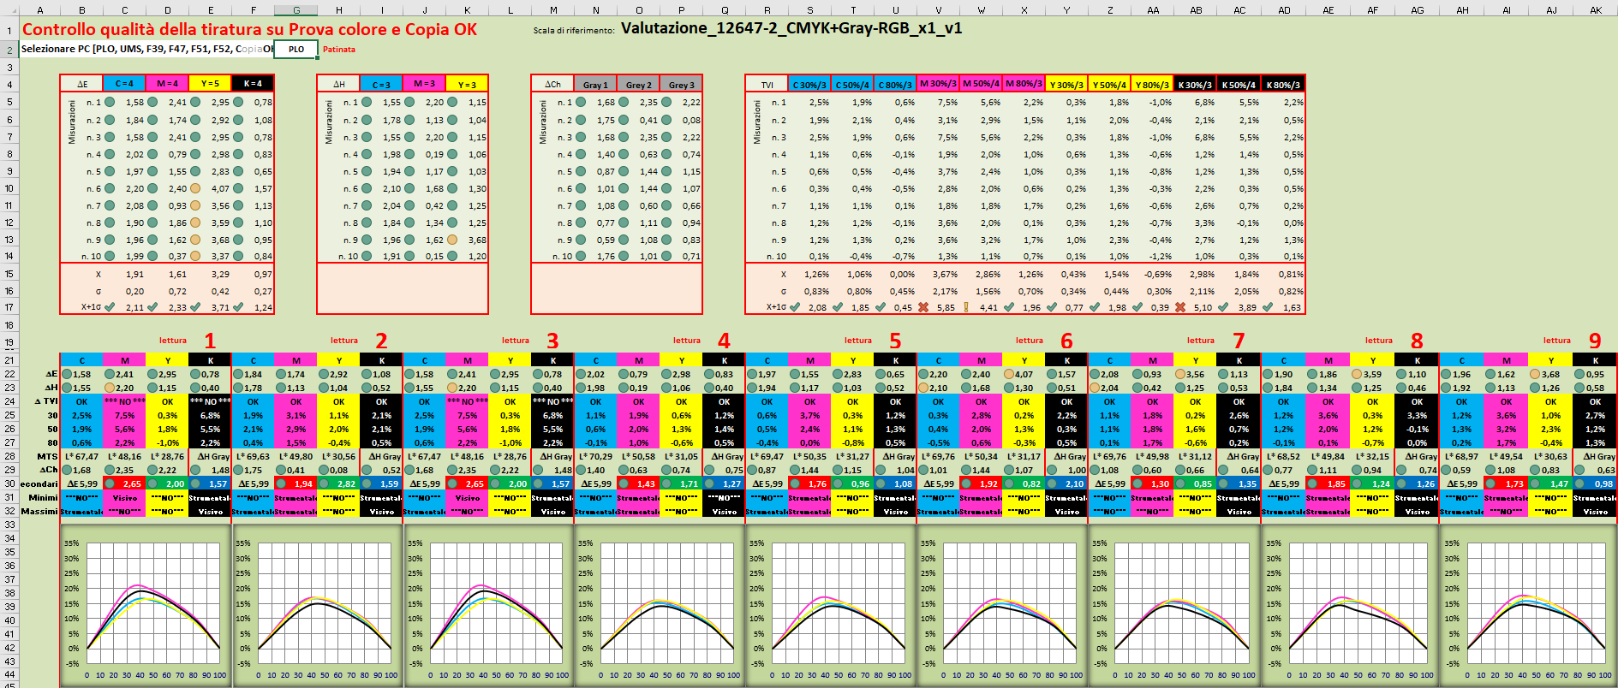Click the Select All corner of the sheet
This screenshot has width=1618, height=688.
pyautogui.click(x=9, y=10)
